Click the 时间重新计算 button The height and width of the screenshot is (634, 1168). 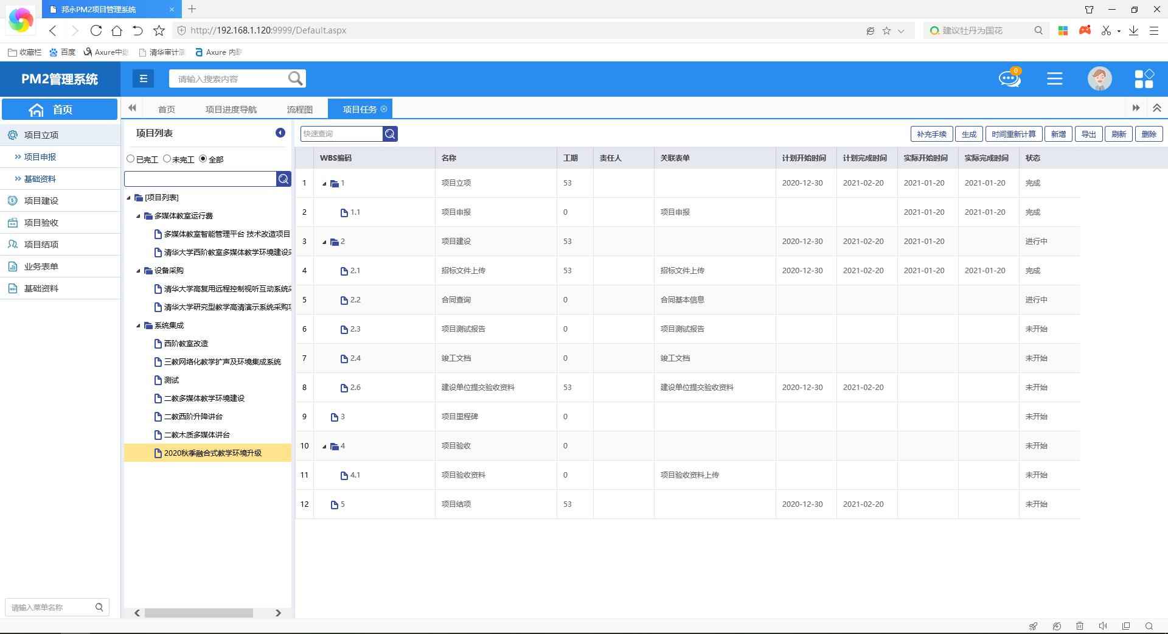tap(1013, 134)
